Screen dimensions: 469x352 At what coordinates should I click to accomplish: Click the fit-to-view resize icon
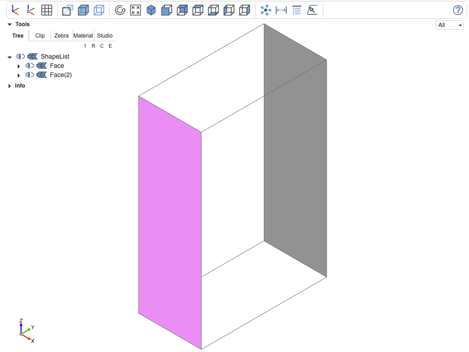point(136,10)
